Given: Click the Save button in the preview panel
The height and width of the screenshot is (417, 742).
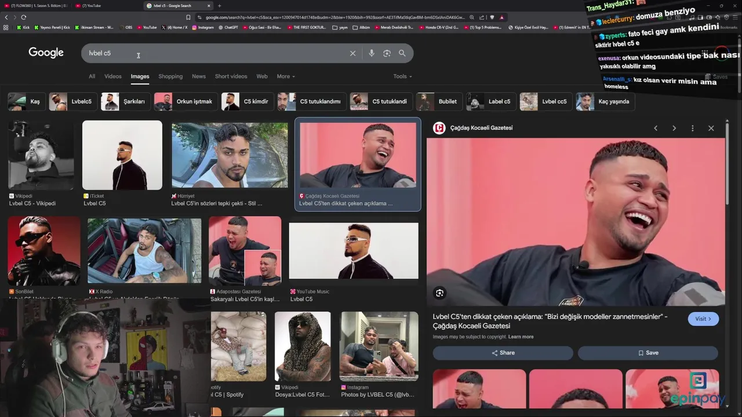Looking at the screenshot, I should pyautogui.click(x=648, y=353).
